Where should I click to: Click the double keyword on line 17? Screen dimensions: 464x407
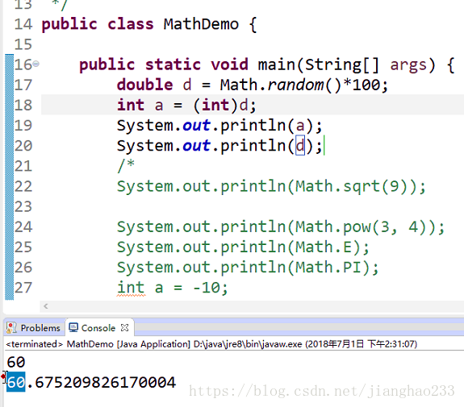pos(144,85)
